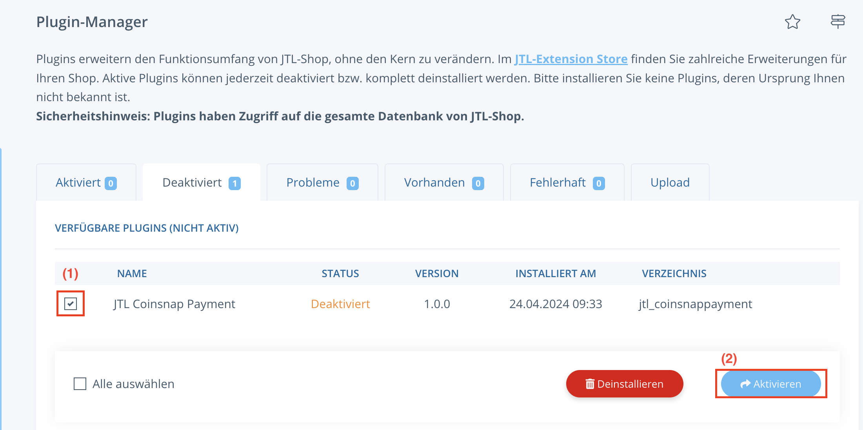Click the STATUS column header
This screenshot has height=430, width=863.
[340, 274]
